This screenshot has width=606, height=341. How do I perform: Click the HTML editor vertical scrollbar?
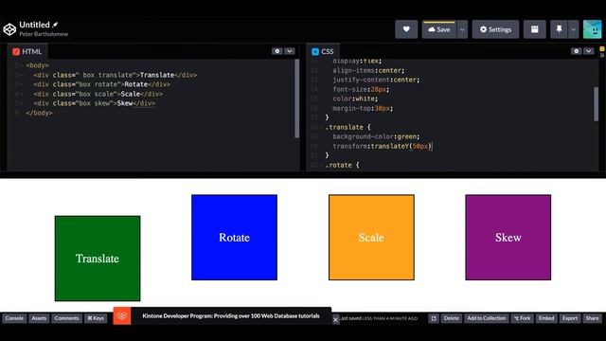[296, 99]
